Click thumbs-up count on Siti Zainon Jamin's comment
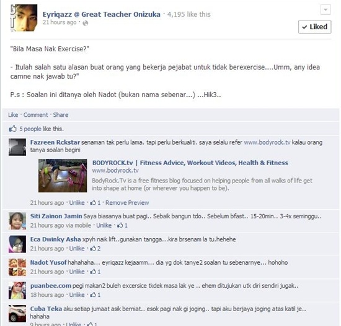 (x=122, y=226)
